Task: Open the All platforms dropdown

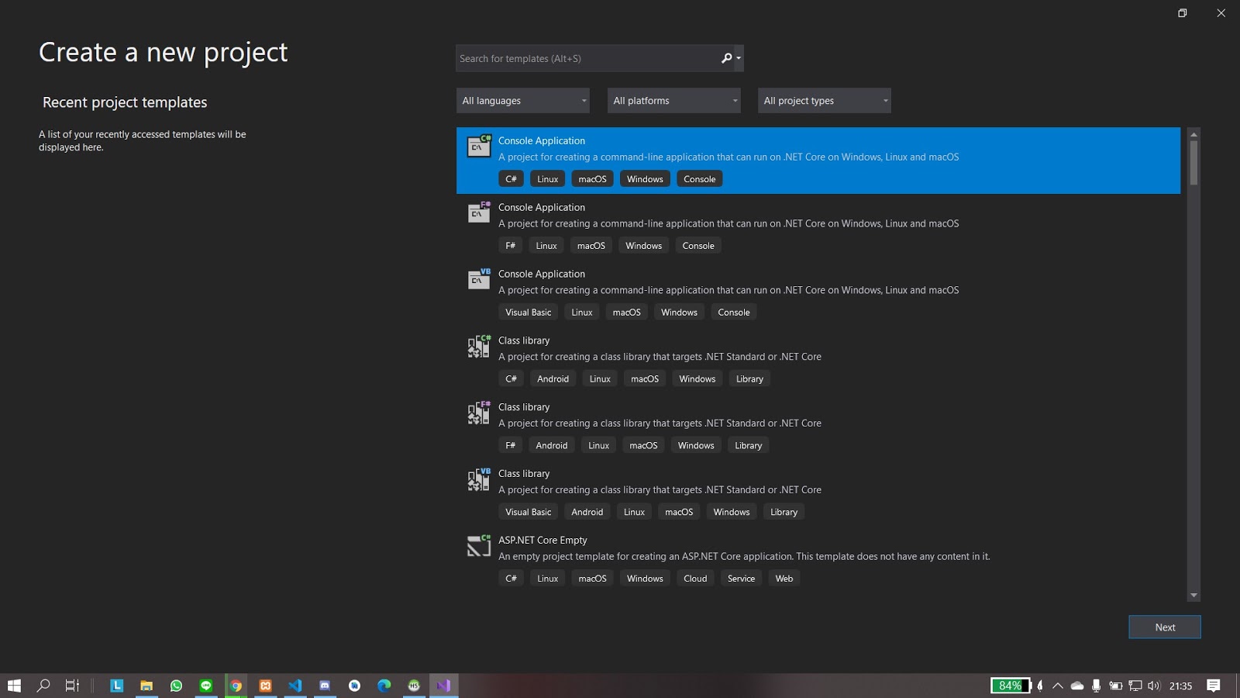Action: [x=674, y=101]
